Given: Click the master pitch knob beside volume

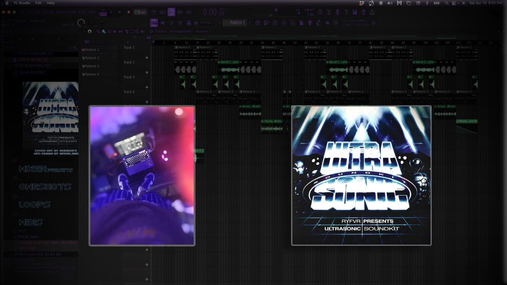Looking at the screenshot, I should click(x=91, y=23).
